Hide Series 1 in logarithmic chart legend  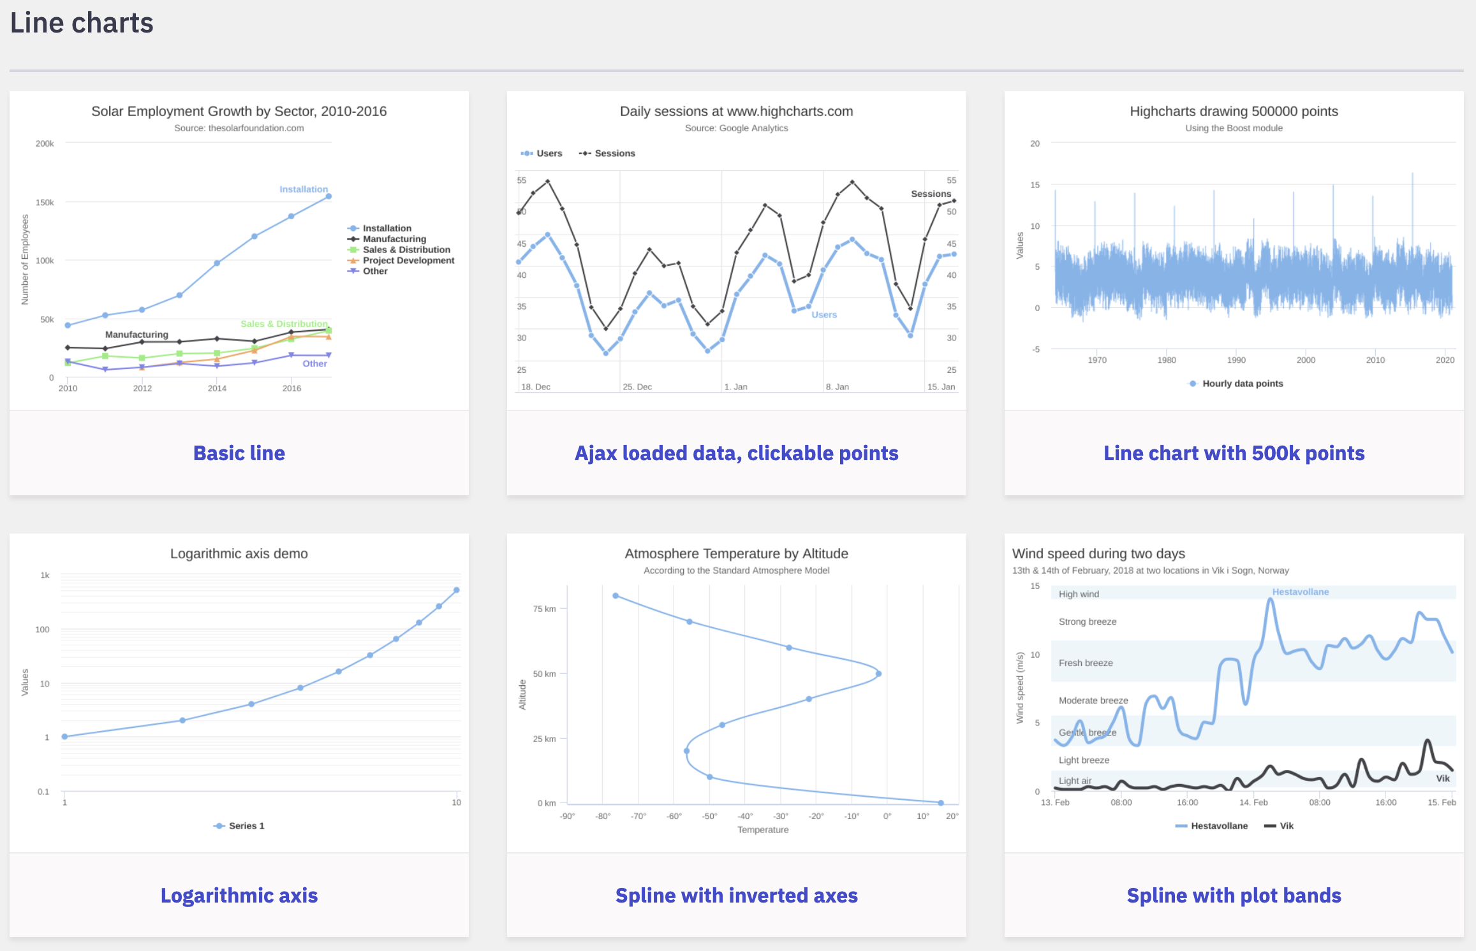(x=246, y=826)
